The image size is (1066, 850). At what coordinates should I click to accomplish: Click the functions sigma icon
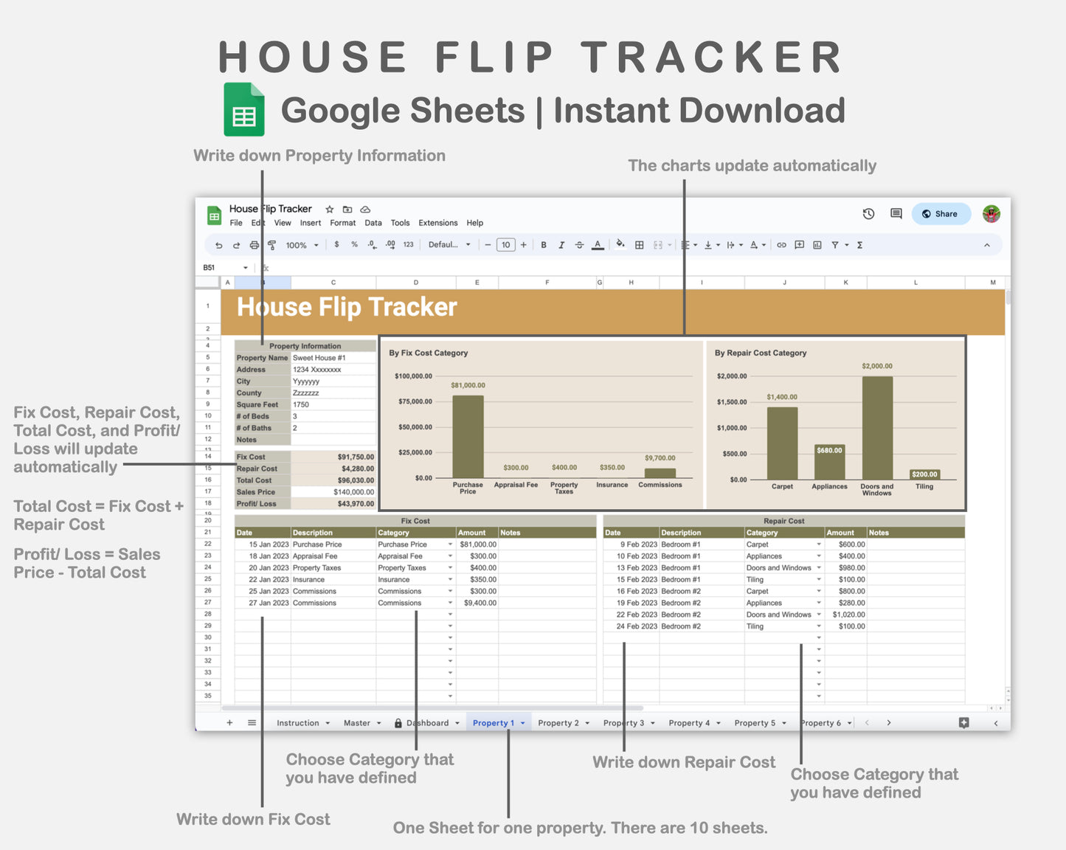(859, 244)
